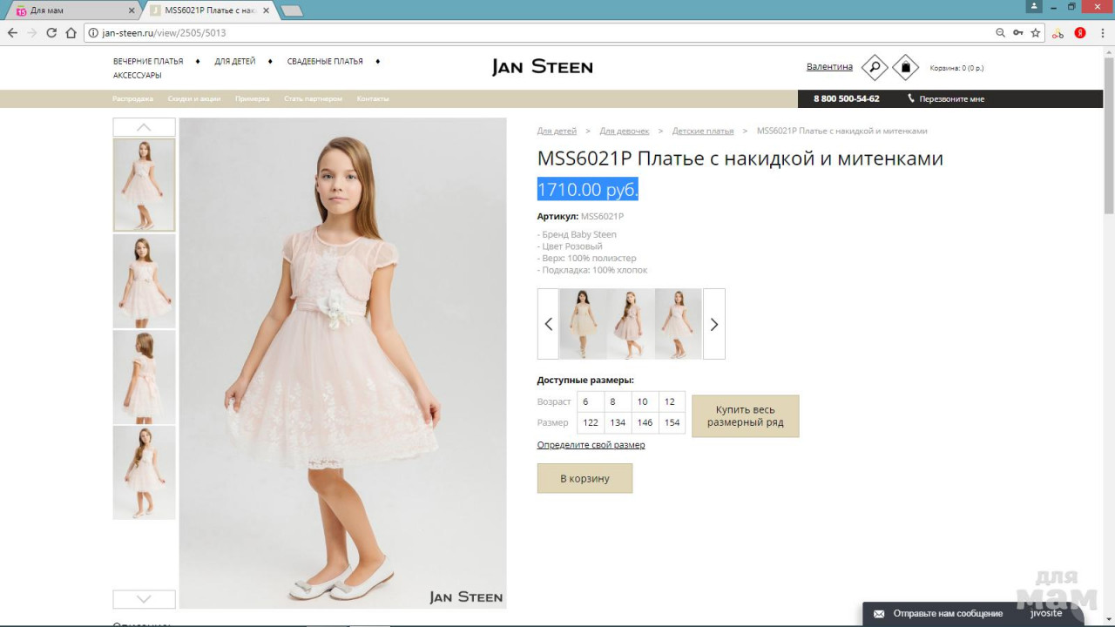Viewport: 1115px width, 627px height.
Task: Show next related dresses with right arrow
Action: (x=713, y=324)
